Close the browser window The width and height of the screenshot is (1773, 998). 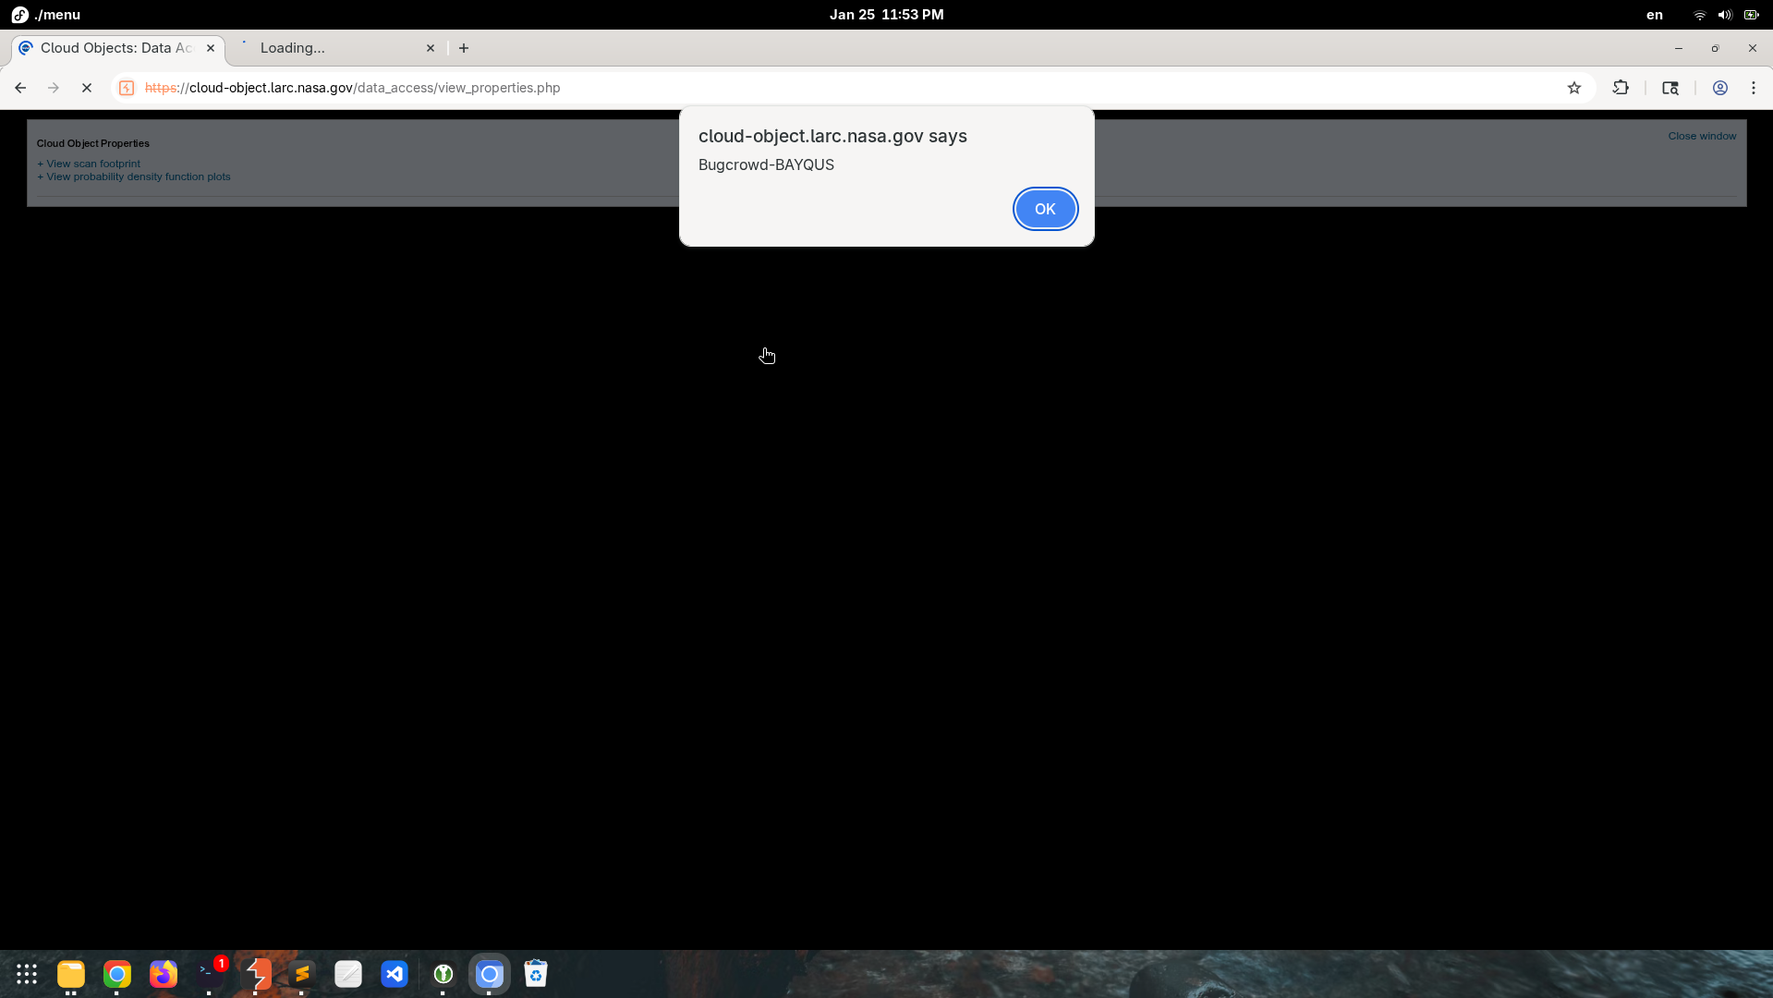click(x=1753, y=48)
